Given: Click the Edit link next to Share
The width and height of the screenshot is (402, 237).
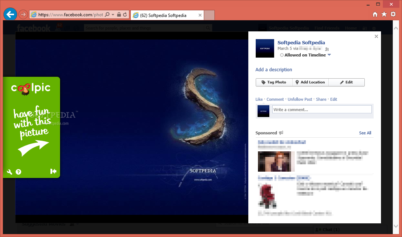Looking at the screenshot, I should [x=333, y=99].
